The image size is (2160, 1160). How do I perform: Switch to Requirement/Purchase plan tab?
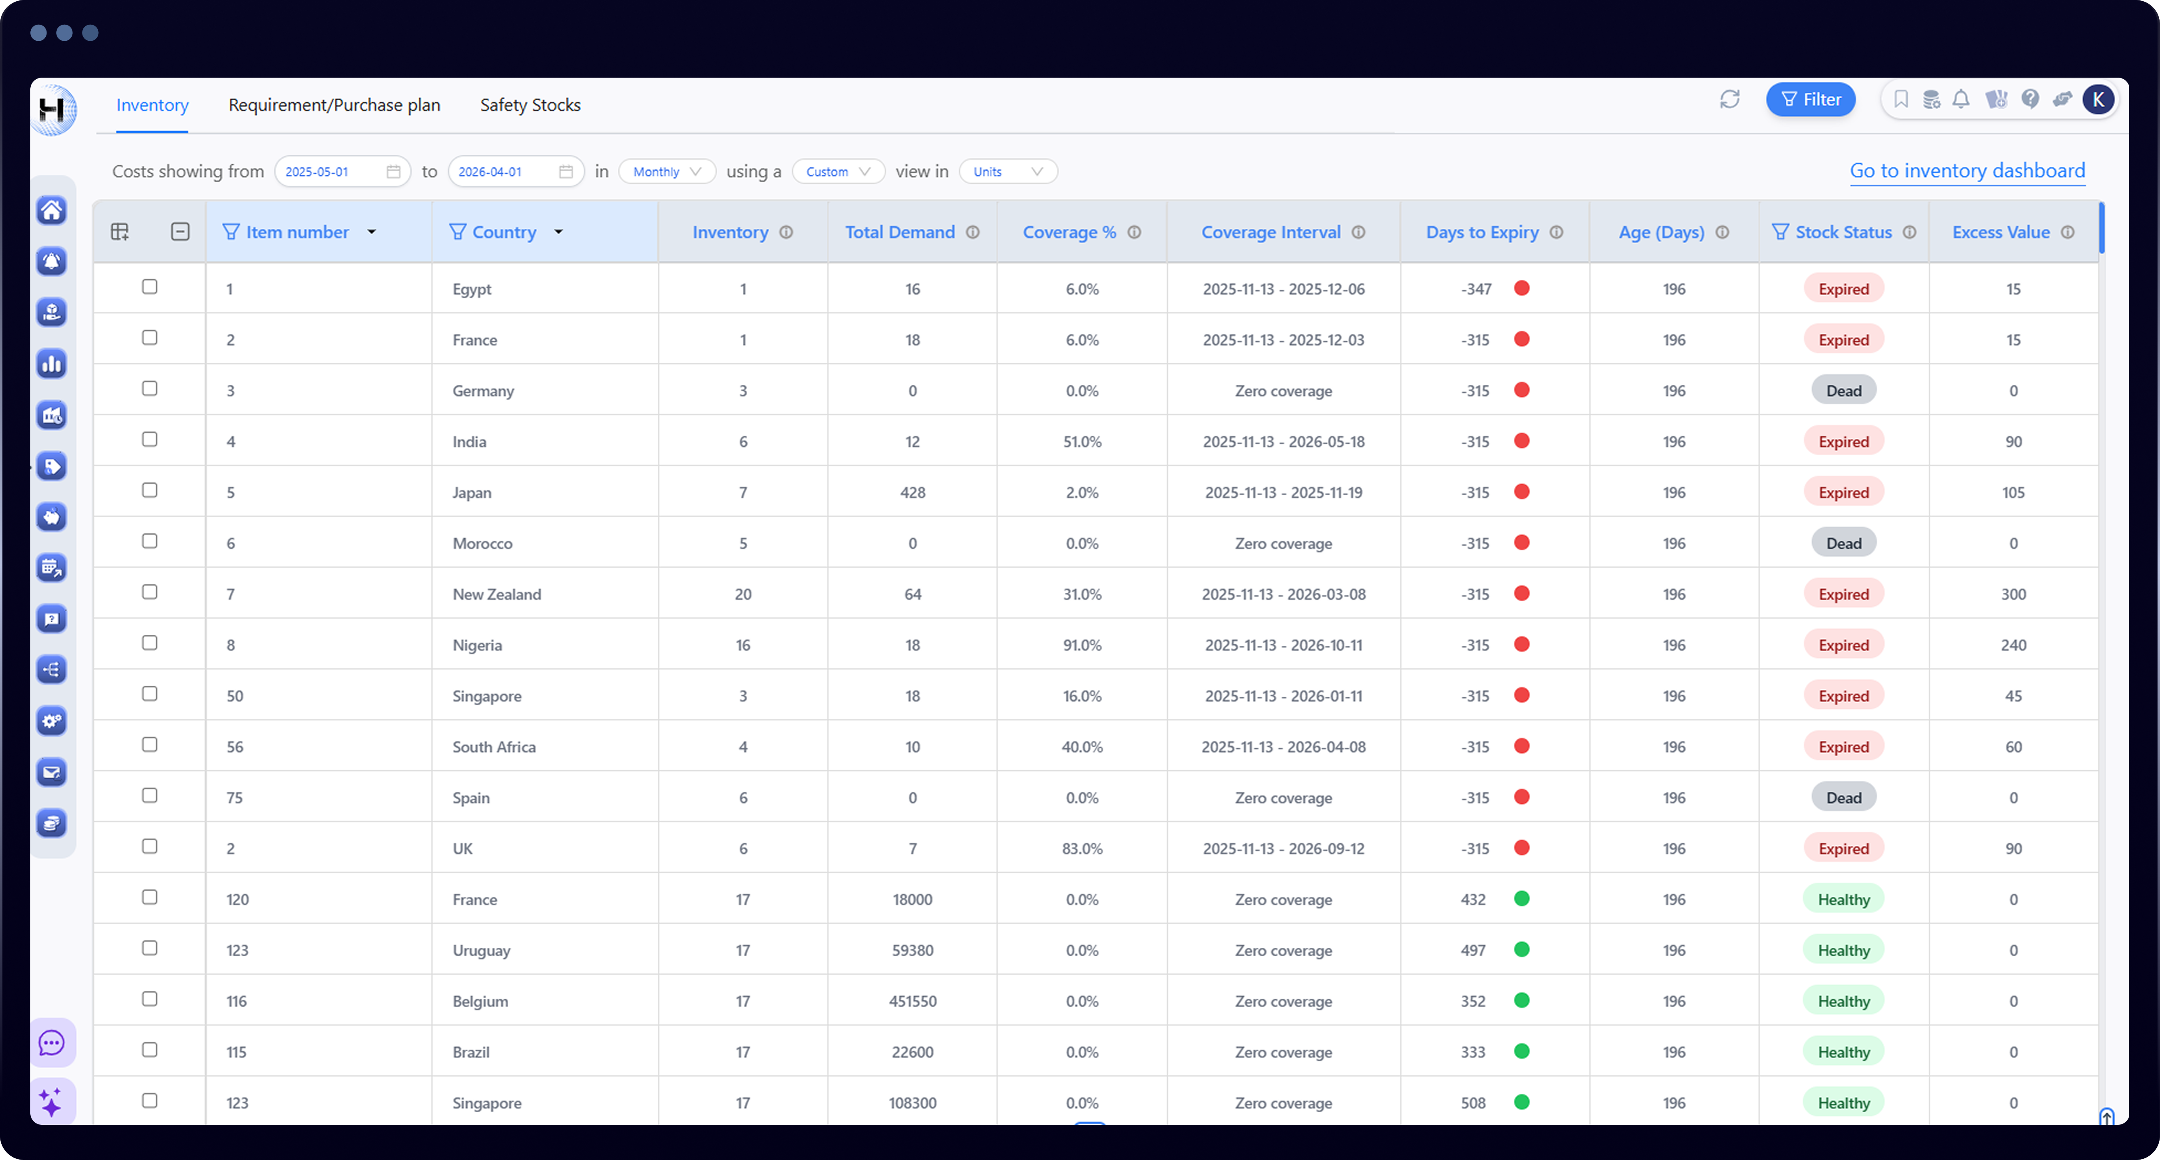point(334,105)
